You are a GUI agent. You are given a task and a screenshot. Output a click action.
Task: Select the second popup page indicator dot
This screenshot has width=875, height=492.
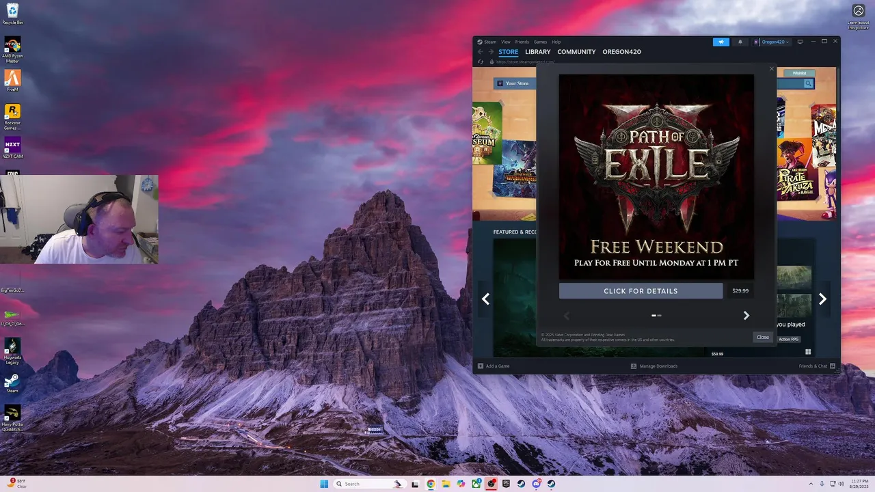(659, 316)
